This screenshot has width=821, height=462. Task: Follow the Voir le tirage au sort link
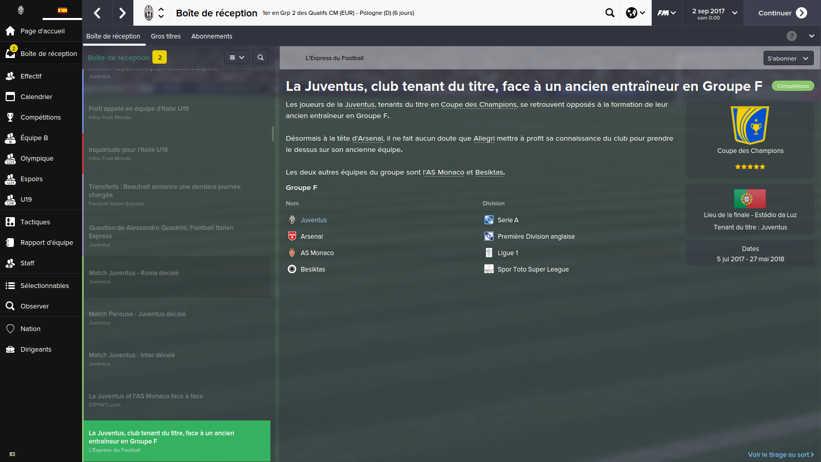coord(780,454)
